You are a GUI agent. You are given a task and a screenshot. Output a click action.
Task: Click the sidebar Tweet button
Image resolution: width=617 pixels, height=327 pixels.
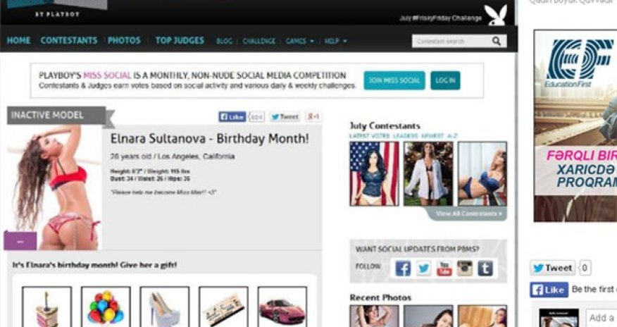[x=552, y=268]
